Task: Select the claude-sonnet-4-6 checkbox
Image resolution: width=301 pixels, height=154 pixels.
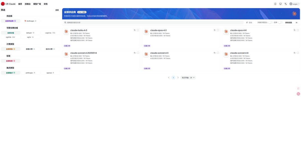Action: [x=298, y=53]
